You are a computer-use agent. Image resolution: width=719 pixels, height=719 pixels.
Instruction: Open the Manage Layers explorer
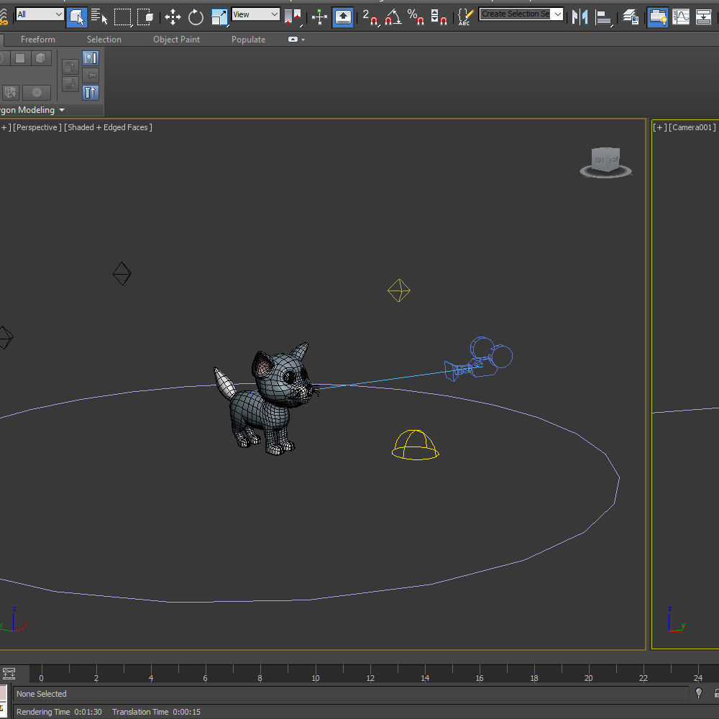pyautogui.click(x=631, y=17)
